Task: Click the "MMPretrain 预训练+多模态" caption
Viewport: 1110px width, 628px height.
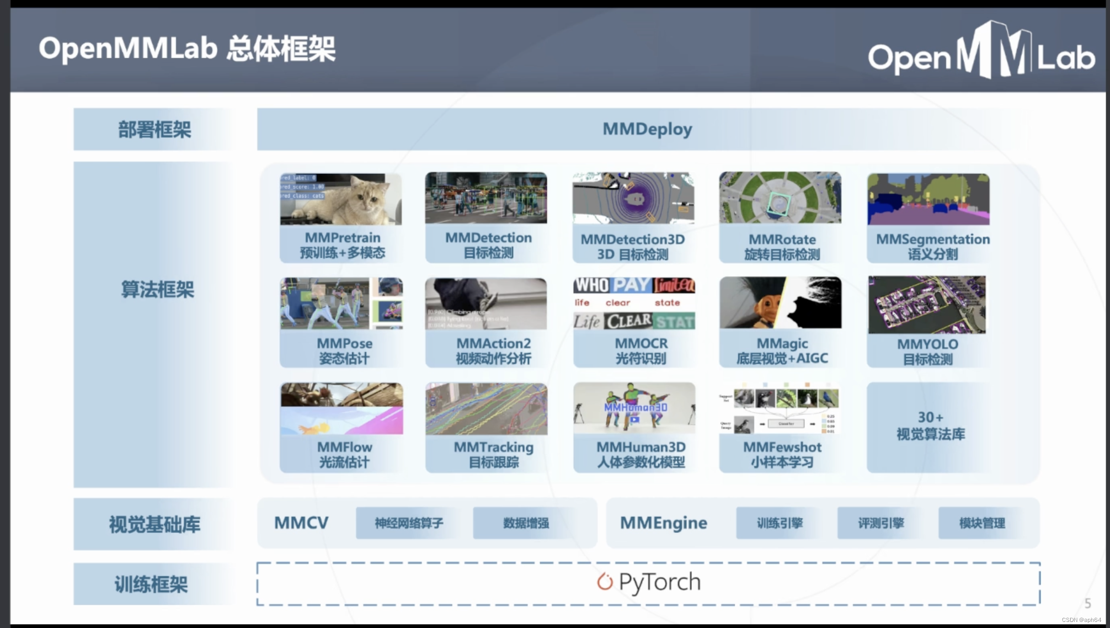Action: point(343,245)
